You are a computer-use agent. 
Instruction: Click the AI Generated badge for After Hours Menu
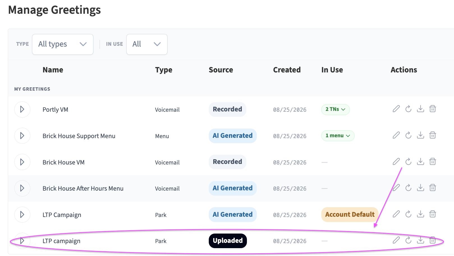[x=233, y=188]
